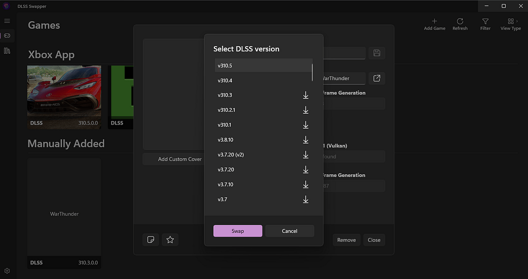Screen dimensions: 528x279
Task: Refresh the games list
Action: [460, 24]
